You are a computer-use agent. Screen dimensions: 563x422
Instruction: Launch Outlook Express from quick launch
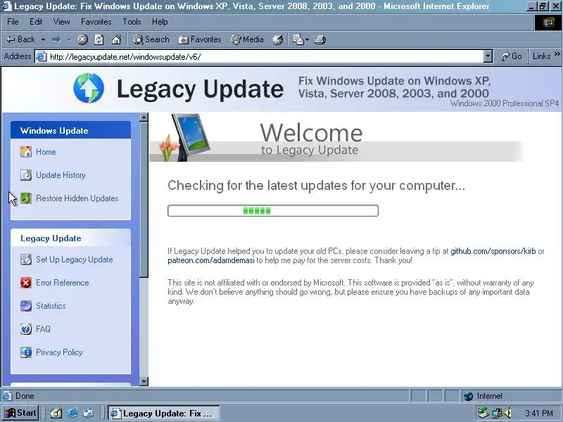point(89,414)
